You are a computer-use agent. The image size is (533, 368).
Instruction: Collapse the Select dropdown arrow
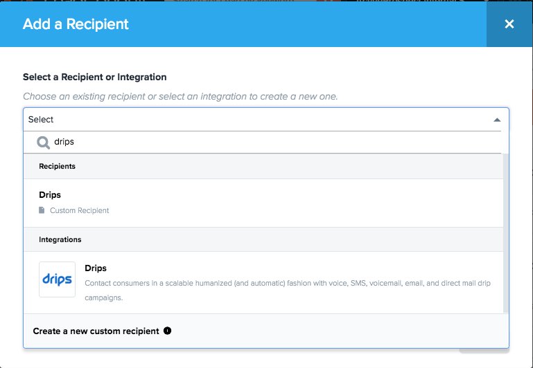(x=496, y=120)
